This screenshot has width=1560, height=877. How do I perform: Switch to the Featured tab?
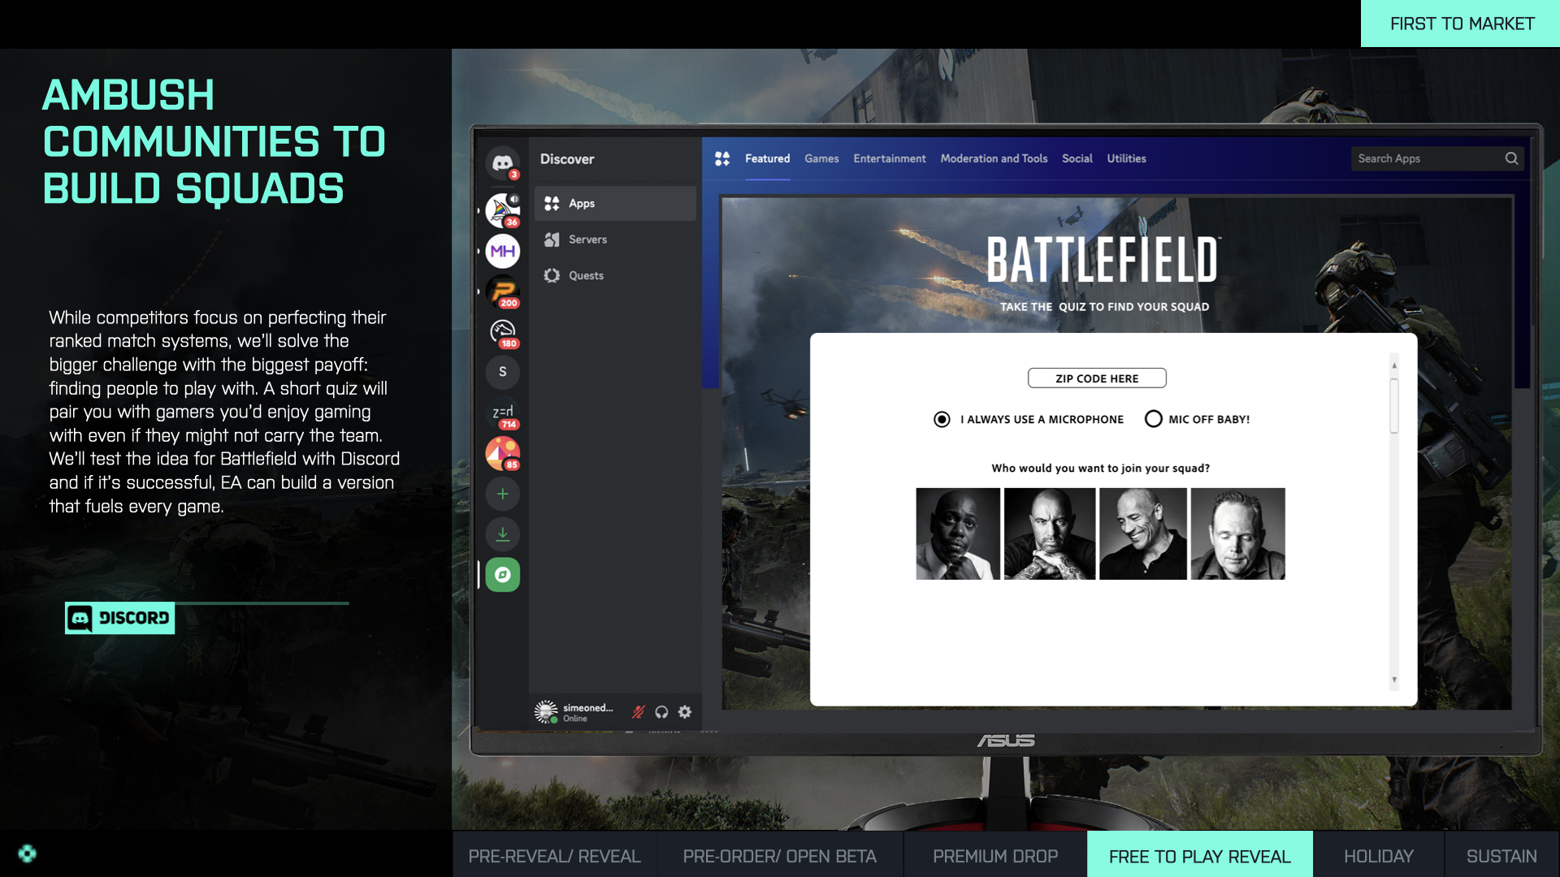pos(767,158)
